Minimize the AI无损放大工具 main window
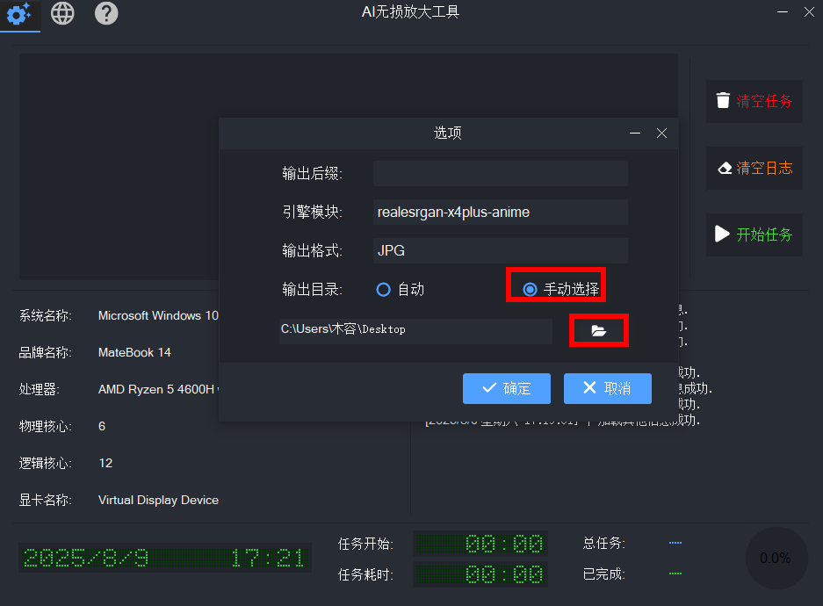 pos(782,12)
